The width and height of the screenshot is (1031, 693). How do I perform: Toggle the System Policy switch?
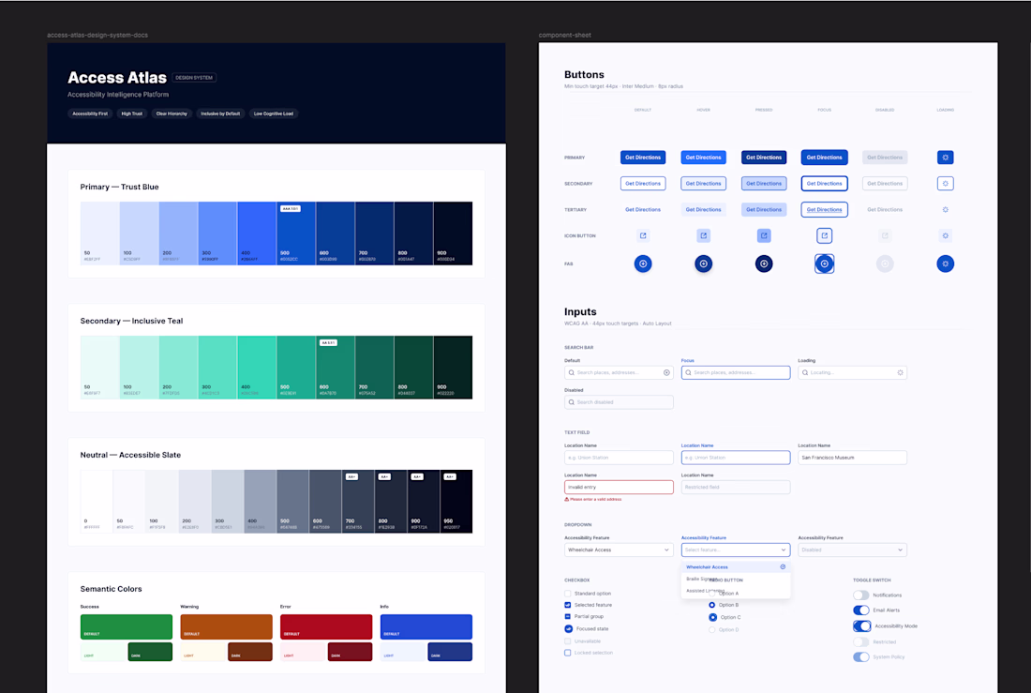(861, 656)
